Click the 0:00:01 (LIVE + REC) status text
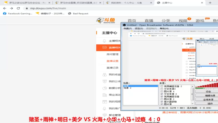218x123 pixels. pyautogui.click(x=172, y=108)
